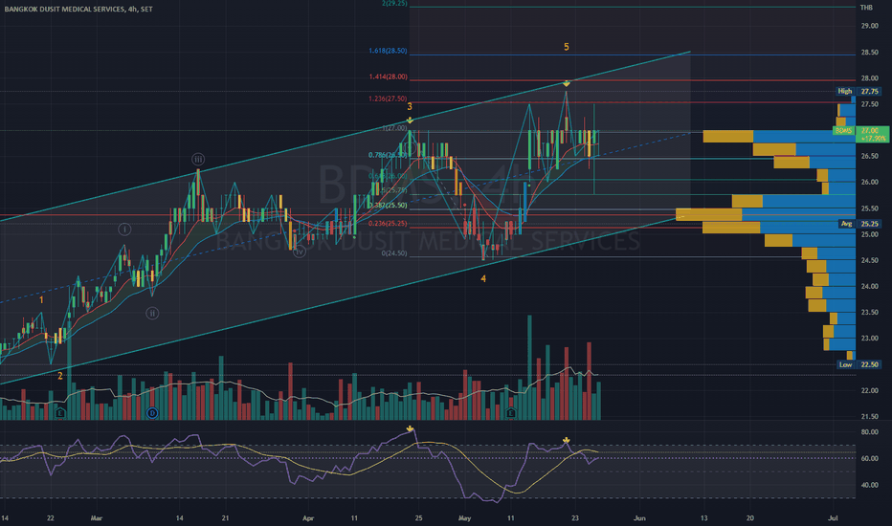Image resolution: width=892 pixels, height=526 pixels.
Task: Open the dividend D marker on volume pane
Action: pyautogui.click(x=152, y=413)
